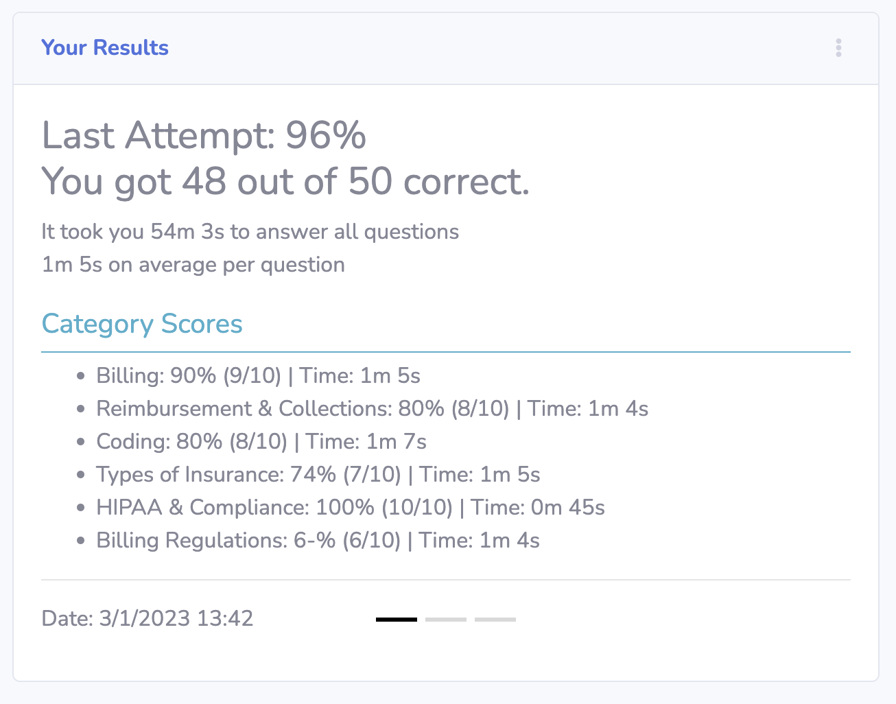This screenshot has height=704, width=896.
Task: Click the total time taken 54m 3s line
Action: (250, 232)
